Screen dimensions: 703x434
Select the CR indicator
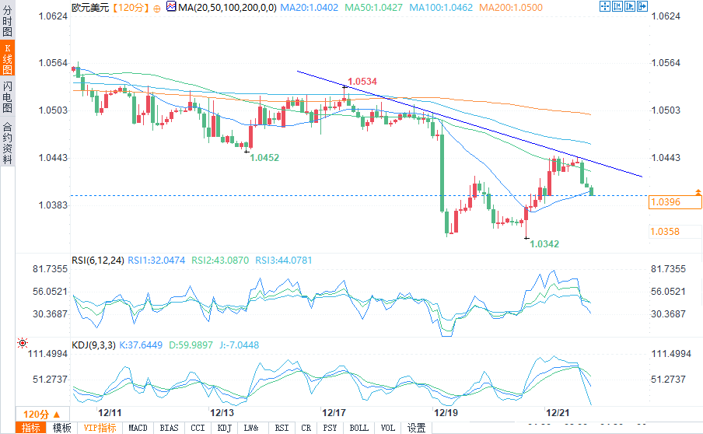coord(306,429)
